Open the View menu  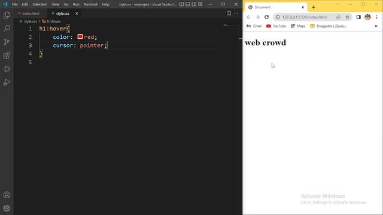56,4
